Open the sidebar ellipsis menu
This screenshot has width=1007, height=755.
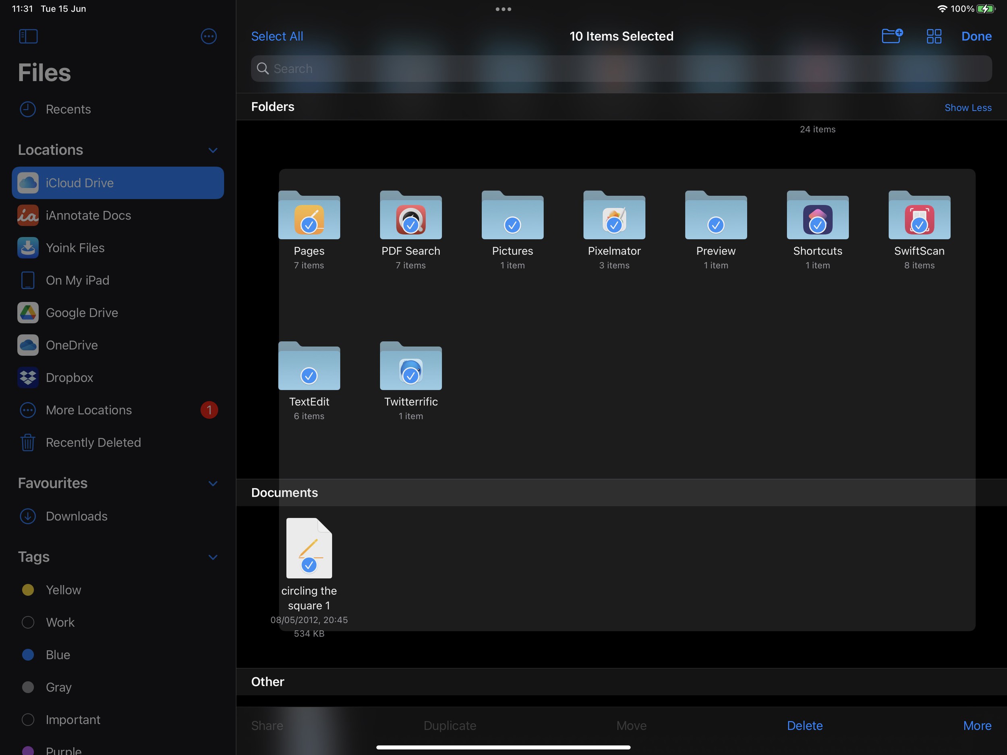(209, 36)
